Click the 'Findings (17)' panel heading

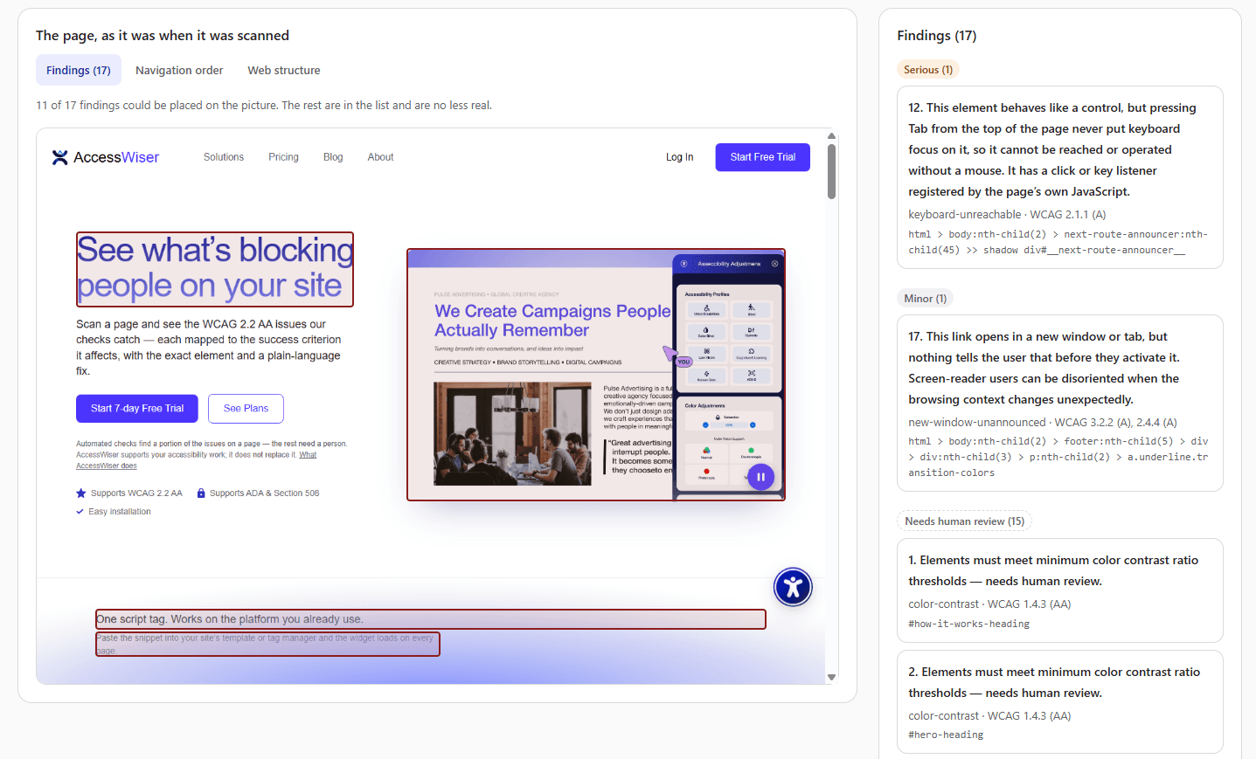[x=937, y=36]
